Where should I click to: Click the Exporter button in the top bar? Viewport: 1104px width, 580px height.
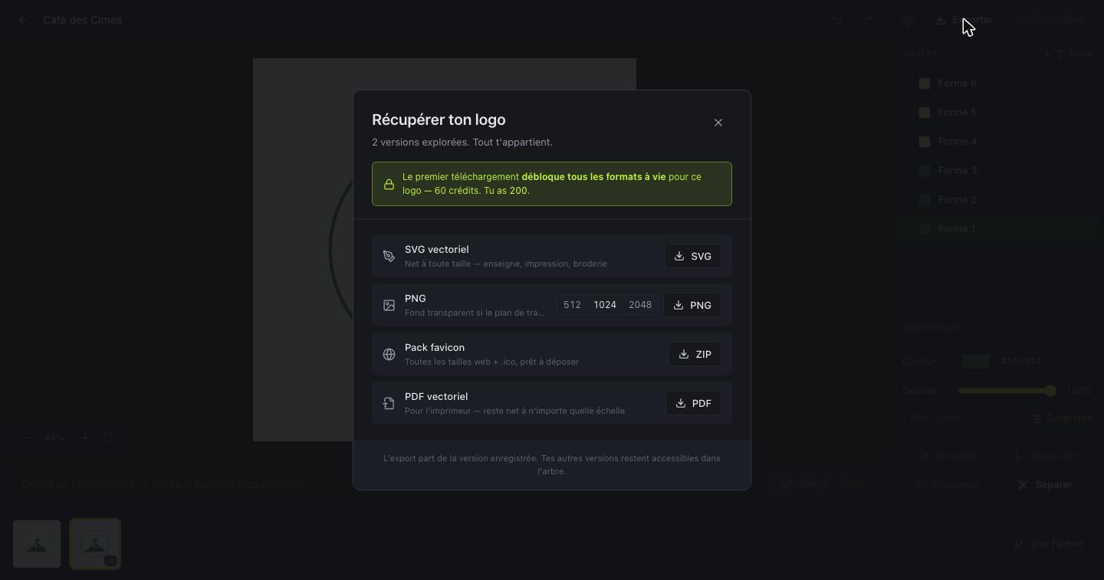coord(964,20)
